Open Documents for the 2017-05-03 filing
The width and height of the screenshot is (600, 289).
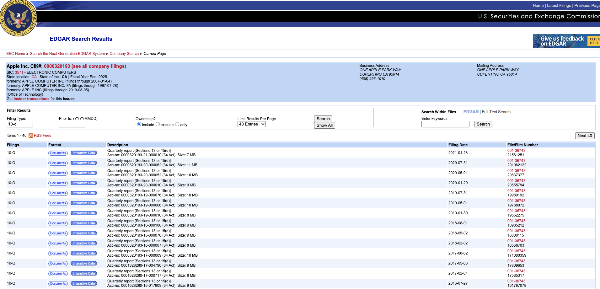(58, 264)
